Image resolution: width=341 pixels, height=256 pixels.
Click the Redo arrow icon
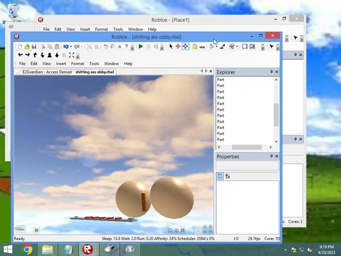[77, 46]
